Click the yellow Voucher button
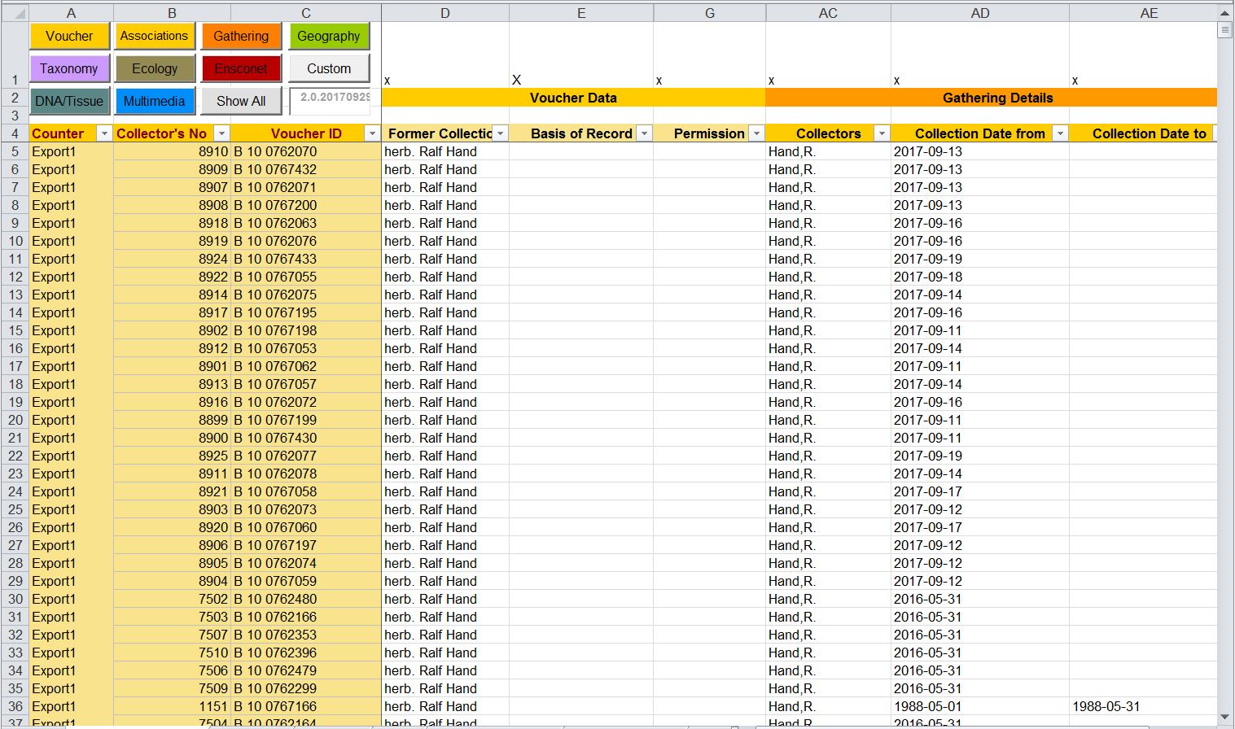 click(69, 37)
